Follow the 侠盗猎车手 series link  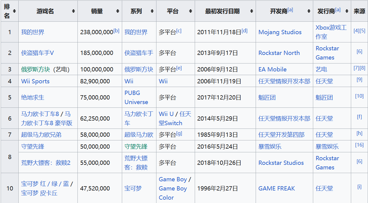(x=139, y=53)
